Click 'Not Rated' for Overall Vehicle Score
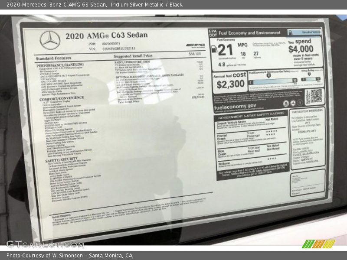Screen dimensions: 347x260 (x=272, y=119)
